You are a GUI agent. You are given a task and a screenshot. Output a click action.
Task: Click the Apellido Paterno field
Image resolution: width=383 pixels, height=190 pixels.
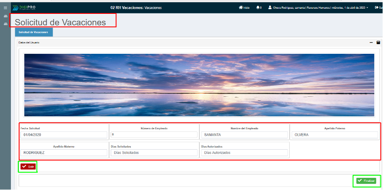pyautogui.click(x=335, y=135)
